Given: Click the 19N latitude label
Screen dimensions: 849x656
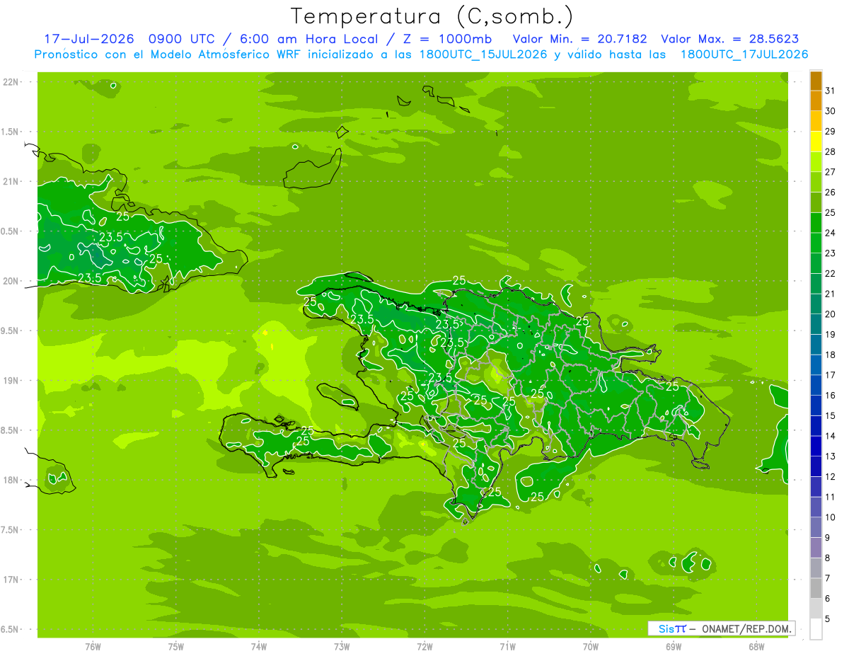Looking at the screenshot, I should pyautogui.click(x=11, y=381).
